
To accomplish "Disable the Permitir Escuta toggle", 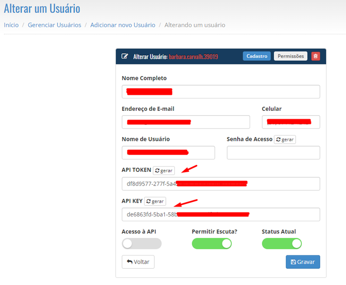I will (211, 244).
